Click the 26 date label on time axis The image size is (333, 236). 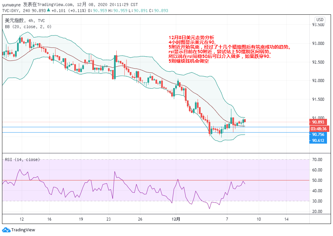pyautogui.click(x=140, y=219)
